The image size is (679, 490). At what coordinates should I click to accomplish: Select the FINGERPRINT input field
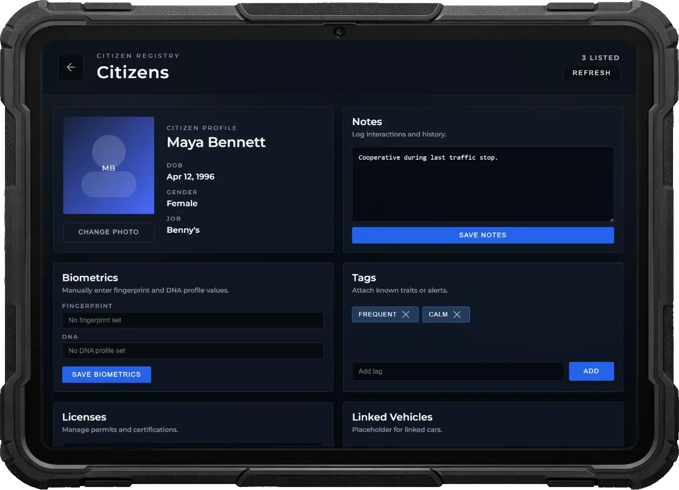[x=193, y=320]
